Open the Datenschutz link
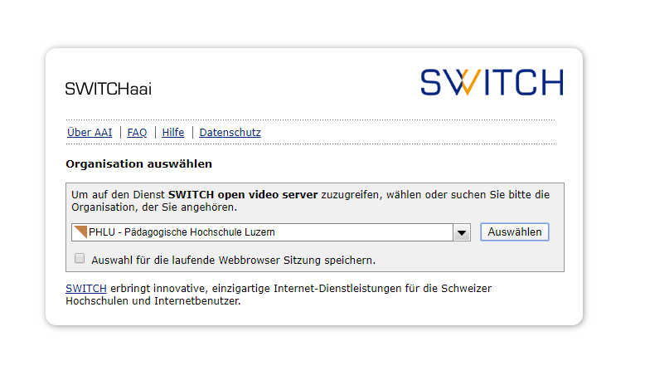 (x=230, y=133)
